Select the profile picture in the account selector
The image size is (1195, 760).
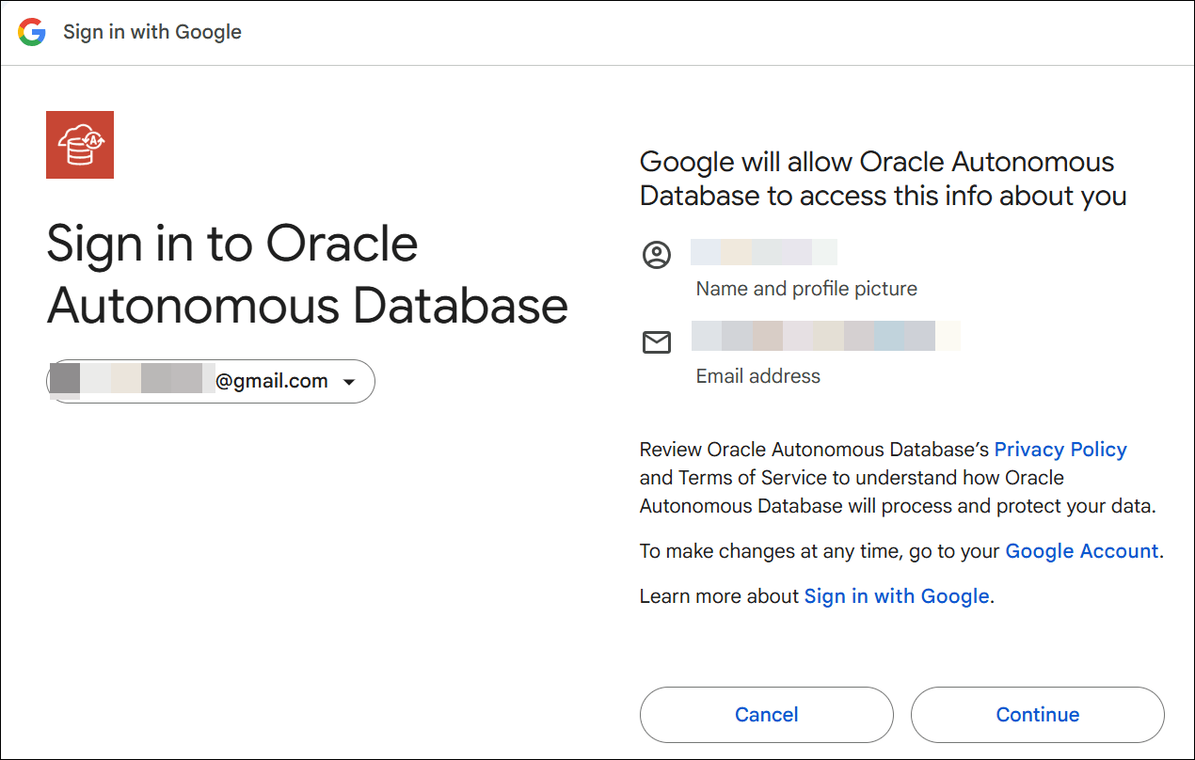(64, 381)
